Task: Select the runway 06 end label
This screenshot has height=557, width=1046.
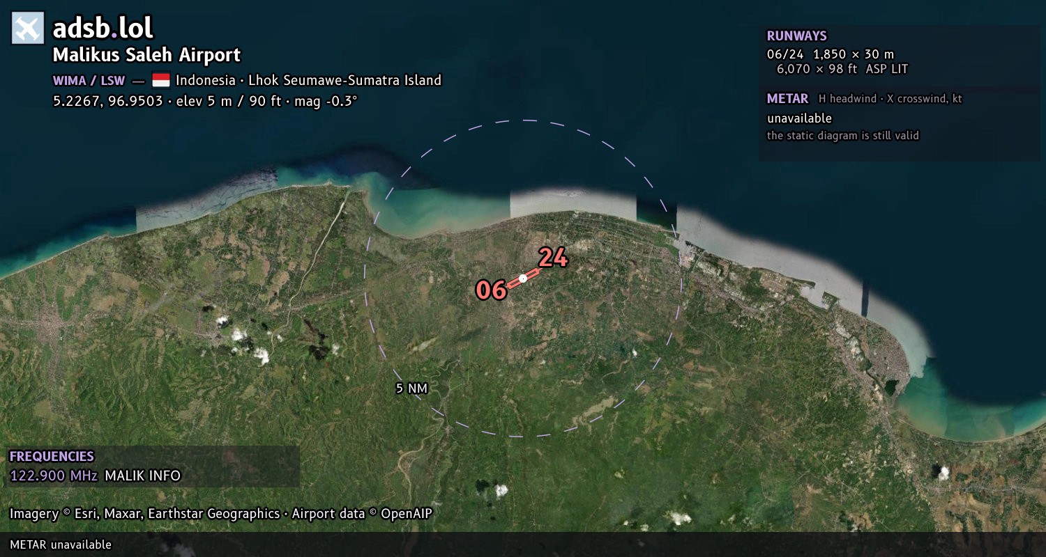Action: tap(491, 290)
